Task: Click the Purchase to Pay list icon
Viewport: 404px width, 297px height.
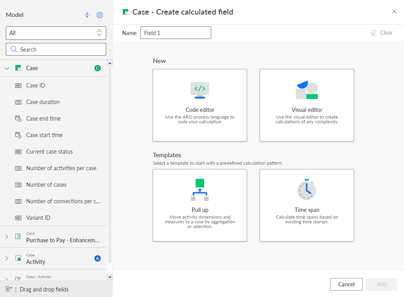Action: pos(18,236)
